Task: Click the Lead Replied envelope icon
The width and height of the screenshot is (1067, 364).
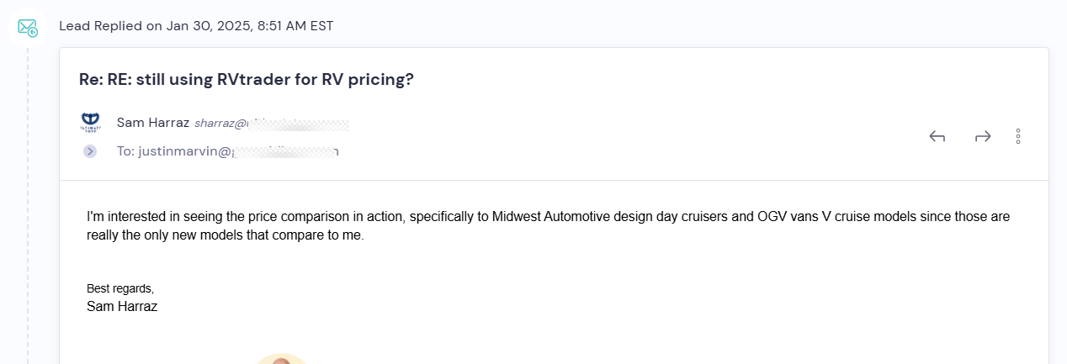Action: pos(28,27)
